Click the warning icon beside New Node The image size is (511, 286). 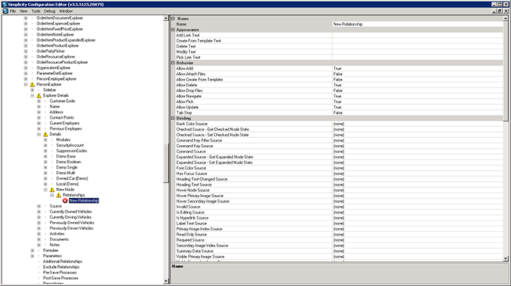[x=52, y=190]
